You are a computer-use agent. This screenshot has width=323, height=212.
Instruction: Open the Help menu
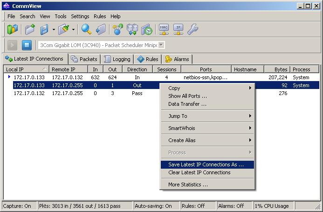click(116, 16)
